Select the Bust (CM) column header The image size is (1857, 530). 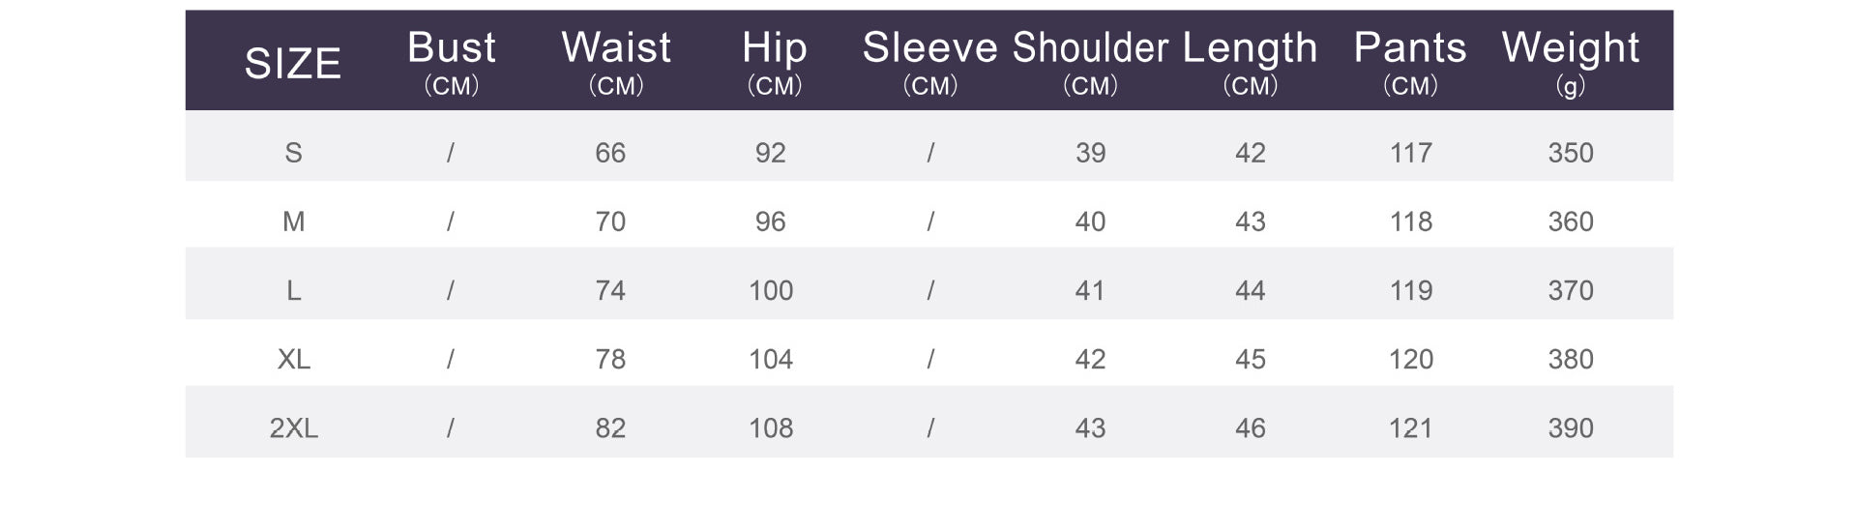click(452, 63)
